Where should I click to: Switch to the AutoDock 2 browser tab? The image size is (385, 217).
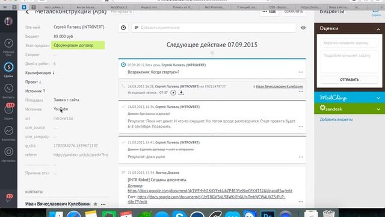click(119, 7)
